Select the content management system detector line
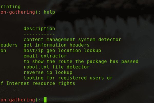The width and height of the screenshot is (154, 103). coord(72,40)
